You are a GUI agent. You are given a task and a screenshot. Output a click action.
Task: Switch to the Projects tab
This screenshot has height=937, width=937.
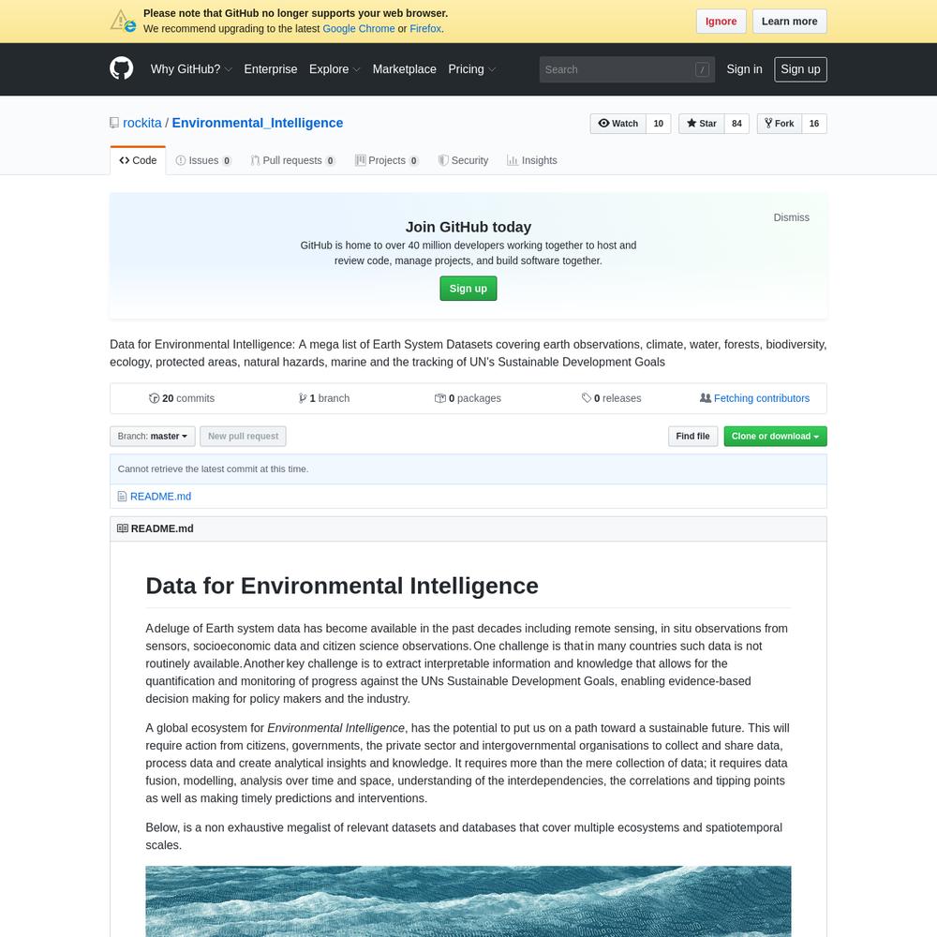(x=387, y=160)
